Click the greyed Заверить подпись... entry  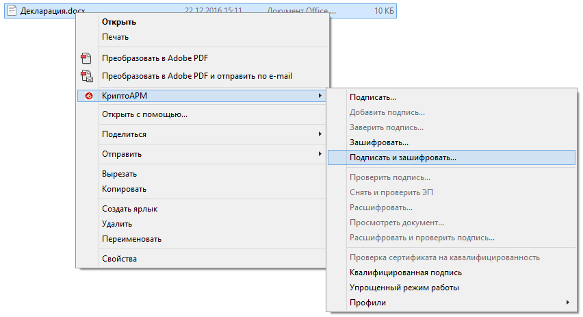(x=387, y=127)
